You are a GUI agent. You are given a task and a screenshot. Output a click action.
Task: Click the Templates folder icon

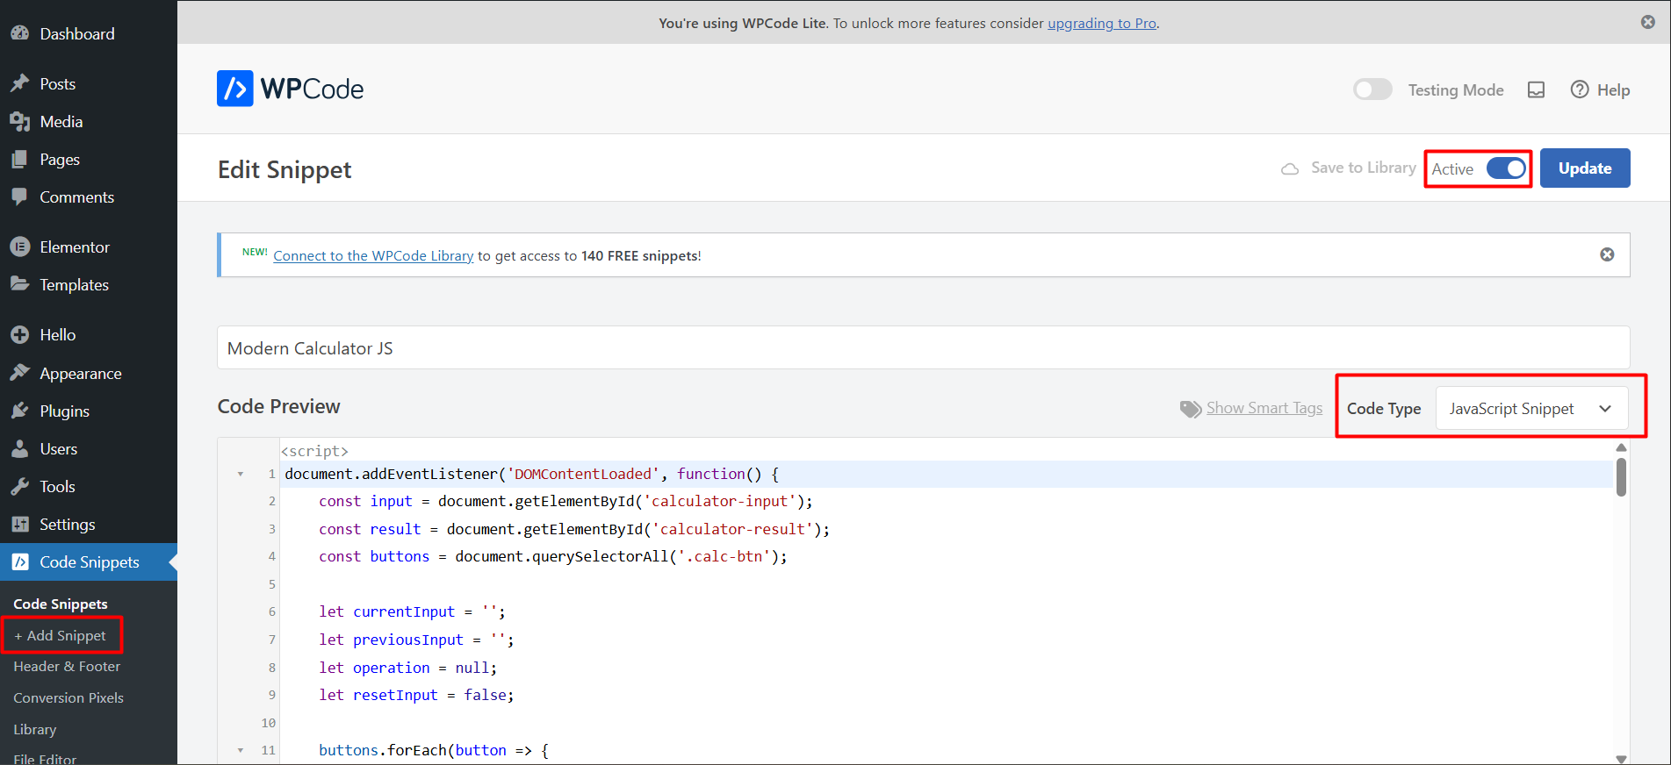(20, 284)
